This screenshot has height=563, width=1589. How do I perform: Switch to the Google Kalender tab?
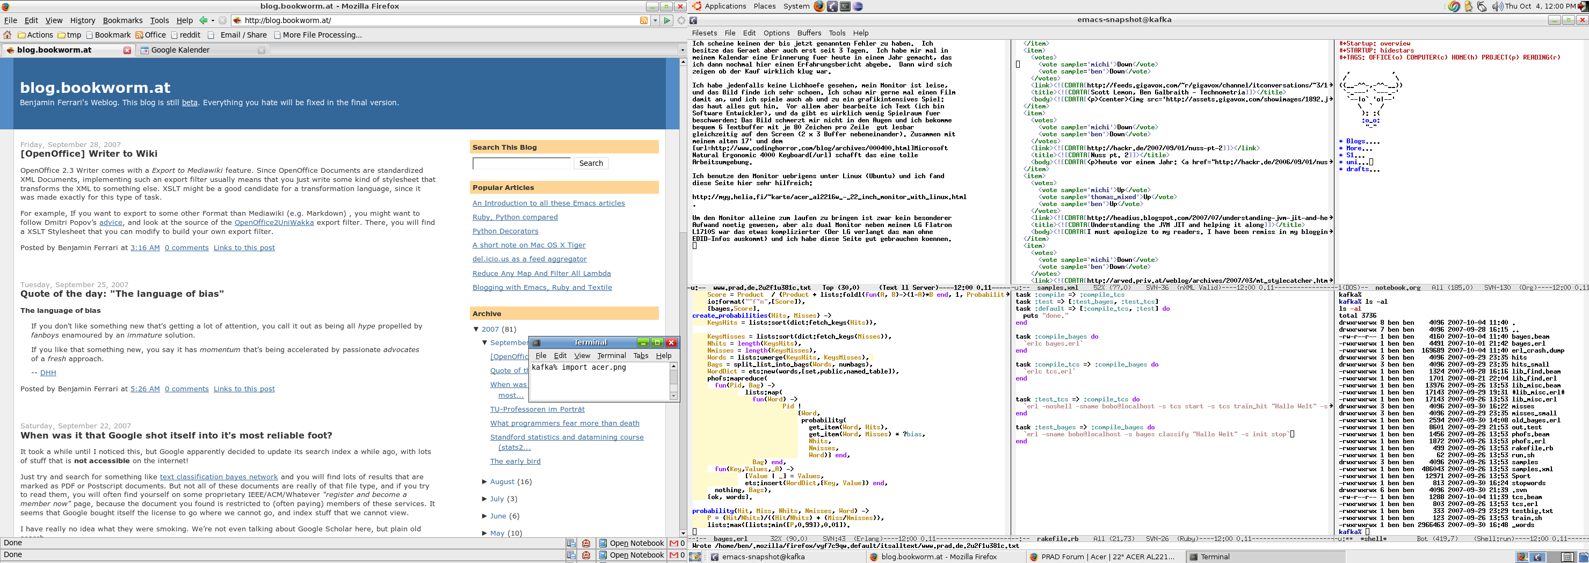tap(180, 50)
